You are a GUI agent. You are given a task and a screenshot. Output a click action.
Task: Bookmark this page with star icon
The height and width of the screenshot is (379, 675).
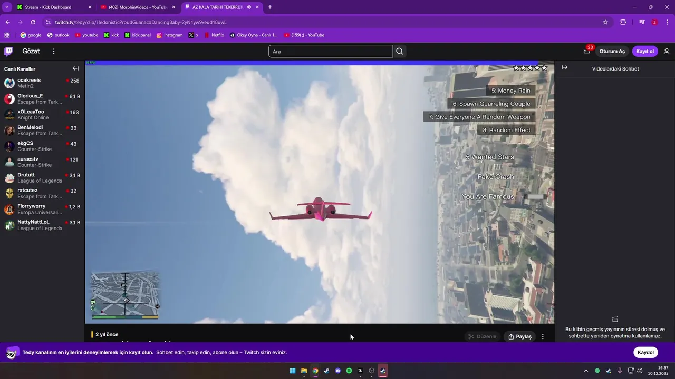605,22
